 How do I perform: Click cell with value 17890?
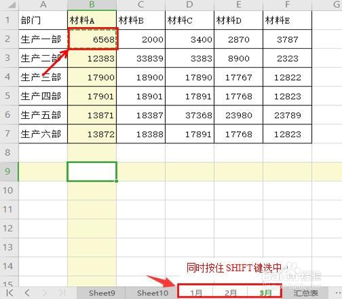(x=189, y=77)
